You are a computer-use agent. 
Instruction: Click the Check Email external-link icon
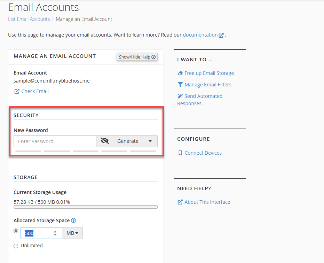[x=16, y=91]
